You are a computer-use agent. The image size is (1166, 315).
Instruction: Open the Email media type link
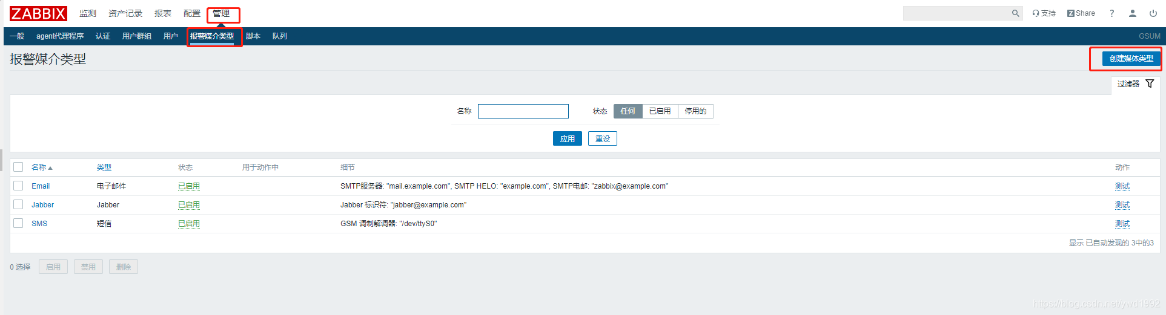click(x=41, y=186)
